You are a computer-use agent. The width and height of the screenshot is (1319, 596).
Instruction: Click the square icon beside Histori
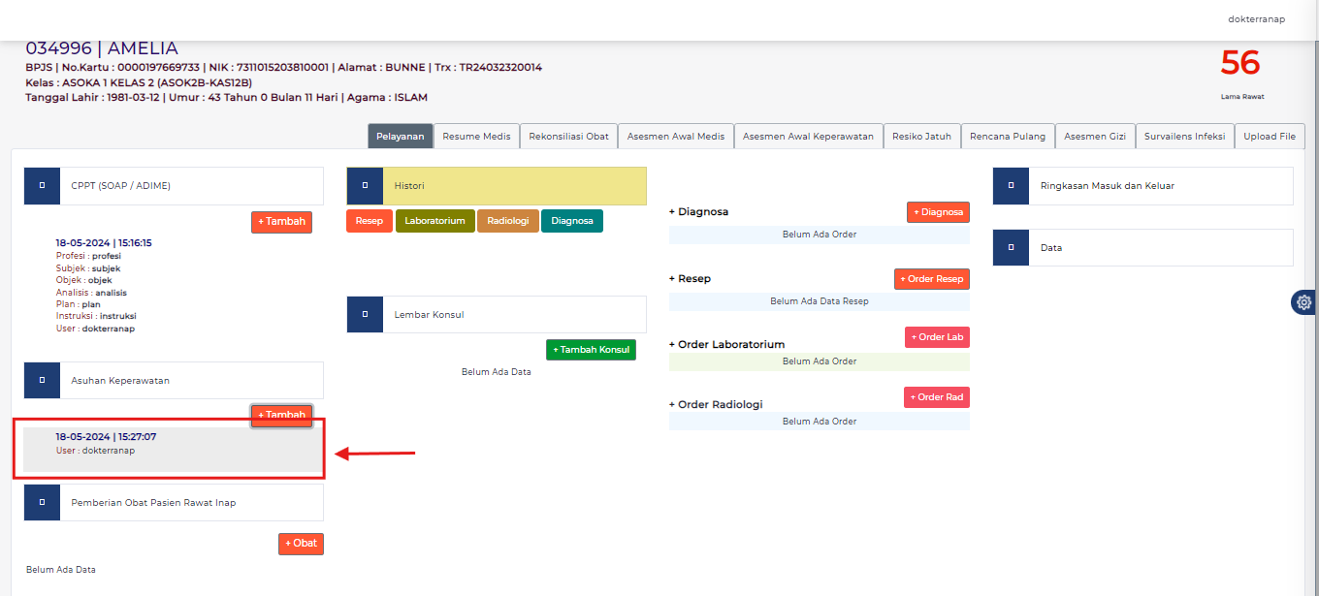tap(365, 185)
